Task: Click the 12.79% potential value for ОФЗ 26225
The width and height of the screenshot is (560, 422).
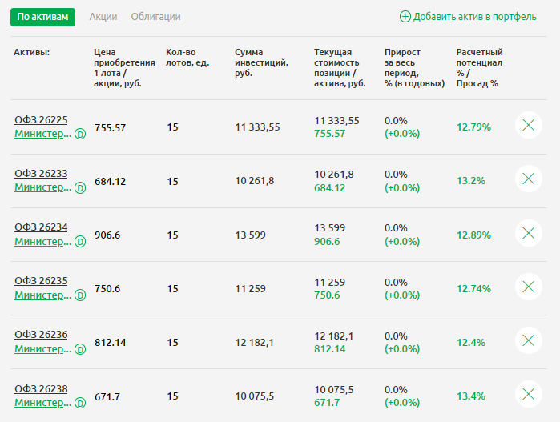Action: click(473, 127)
